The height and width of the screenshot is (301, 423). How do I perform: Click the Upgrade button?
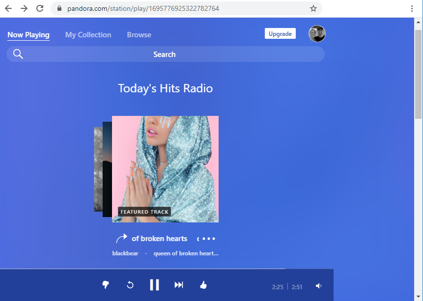click(x=280, y=34)
